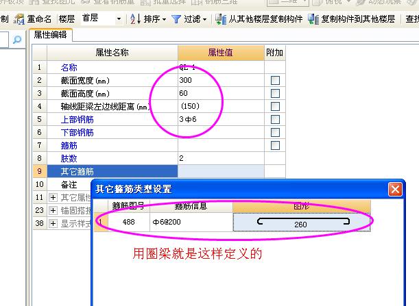Click the 重命名 rename icon
Viewport: 419px width, 306px height.
click(19, 19)
